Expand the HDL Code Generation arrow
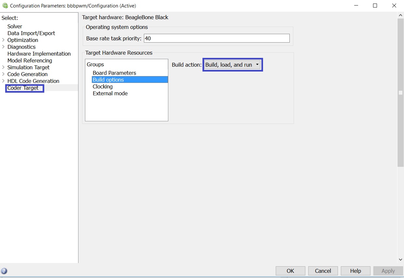 pyautogui.click(x=3, y=81)
